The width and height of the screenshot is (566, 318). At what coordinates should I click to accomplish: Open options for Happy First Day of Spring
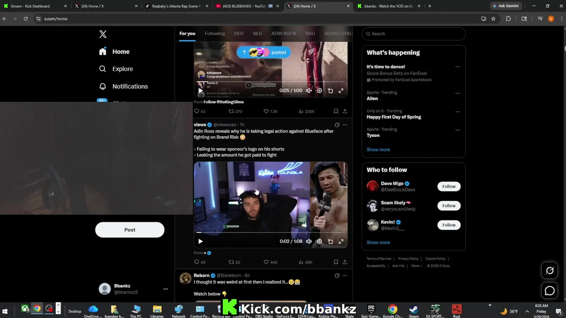[458, 112]
